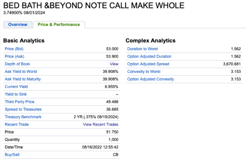Click the Spread to Treasuries link

click(x=23, y=109)
